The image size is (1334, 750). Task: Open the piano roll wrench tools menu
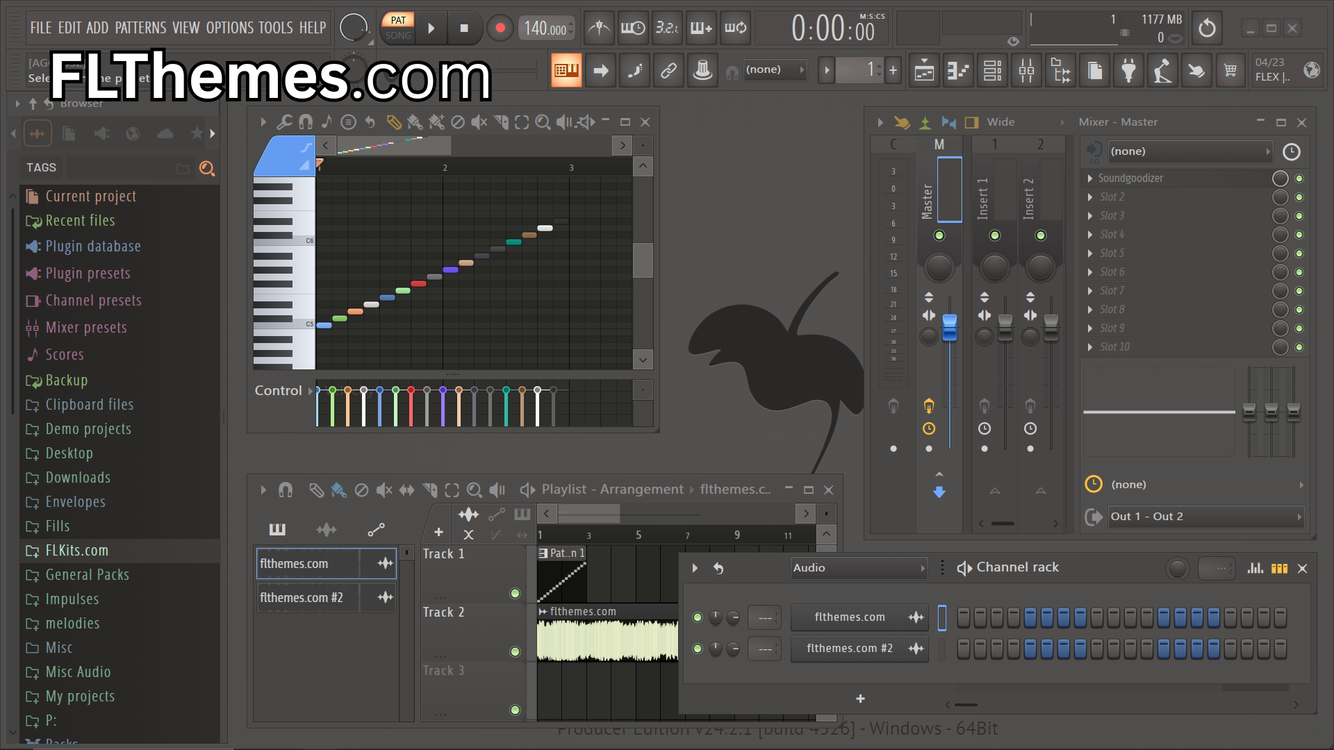[x=284, y=122]
